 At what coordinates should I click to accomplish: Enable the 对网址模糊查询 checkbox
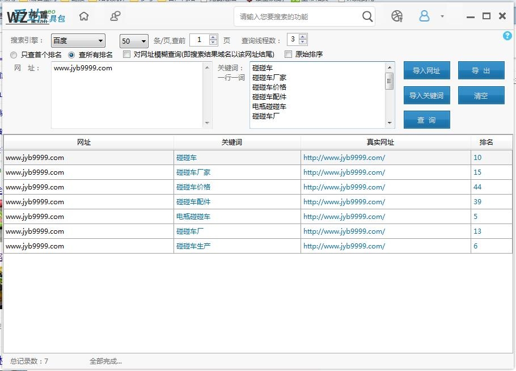(126, 54)
